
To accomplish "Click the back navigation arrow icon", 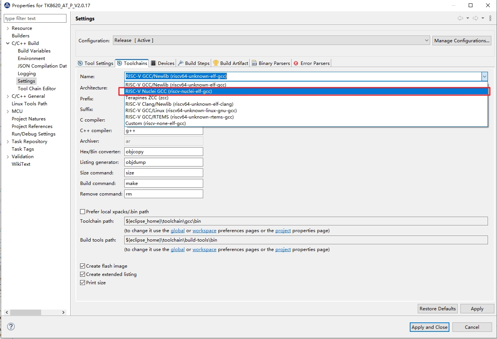I will (460, 18).
